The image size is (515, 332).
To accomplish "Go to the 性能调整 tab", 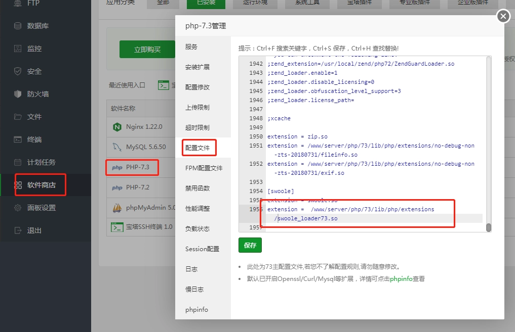I will click(197, 208).
